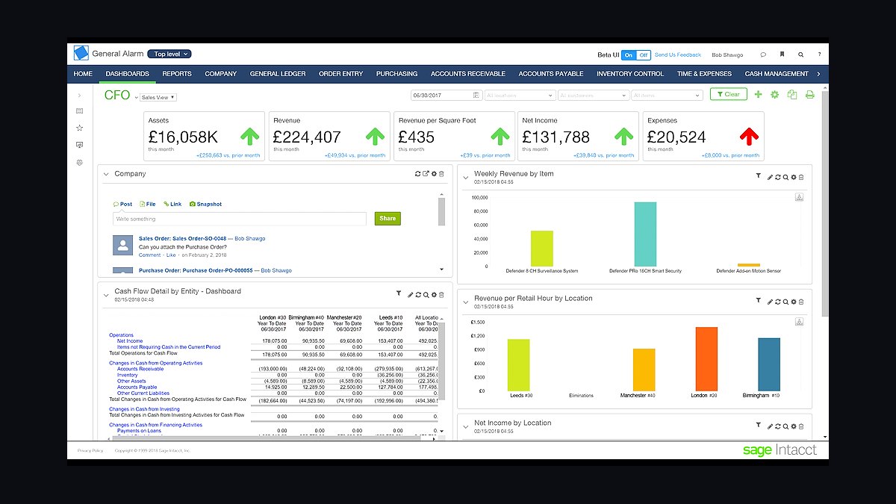Select the Snapshot tab in the Company feed

205,204
